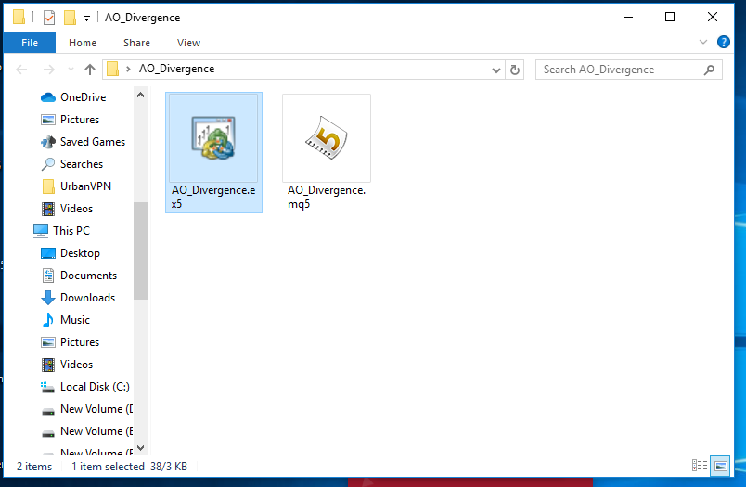The width and height of the screenshot is (746, 487).
Task: Go back with the Back arrow
Action: tap(21, 70)
